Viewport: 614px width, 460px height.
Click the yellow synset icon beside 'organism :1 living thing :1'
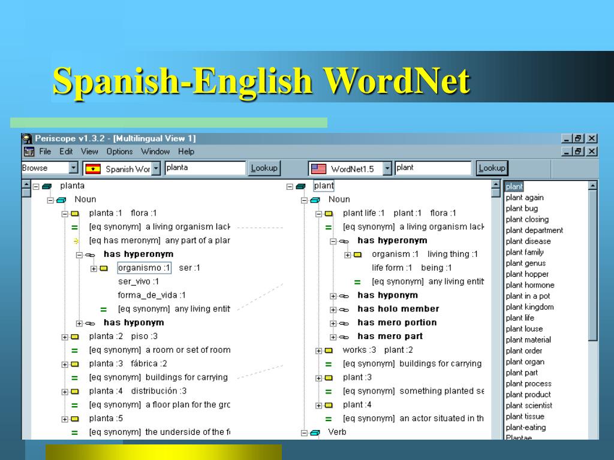click(x=357, y=255)
